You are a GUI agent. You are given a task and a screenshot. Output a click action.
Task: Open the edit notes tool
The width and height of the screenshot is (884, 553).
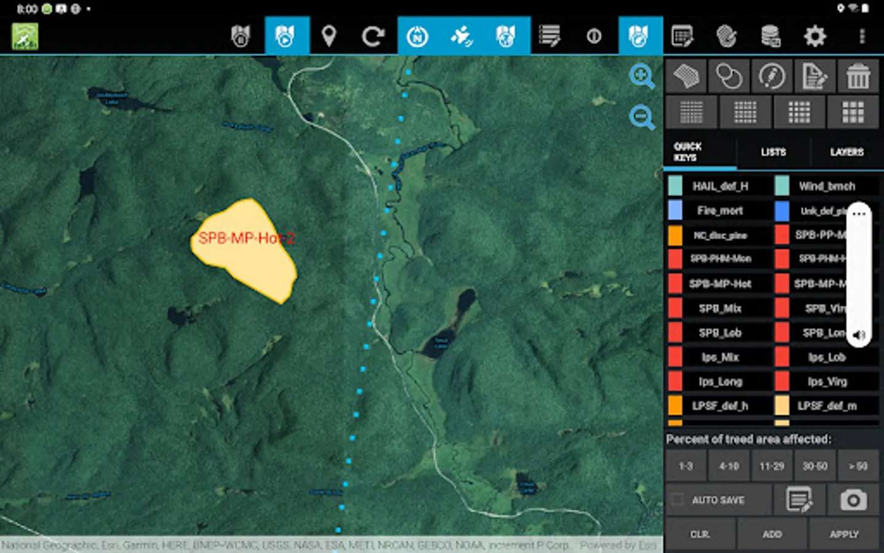click(x=815, y=76)
